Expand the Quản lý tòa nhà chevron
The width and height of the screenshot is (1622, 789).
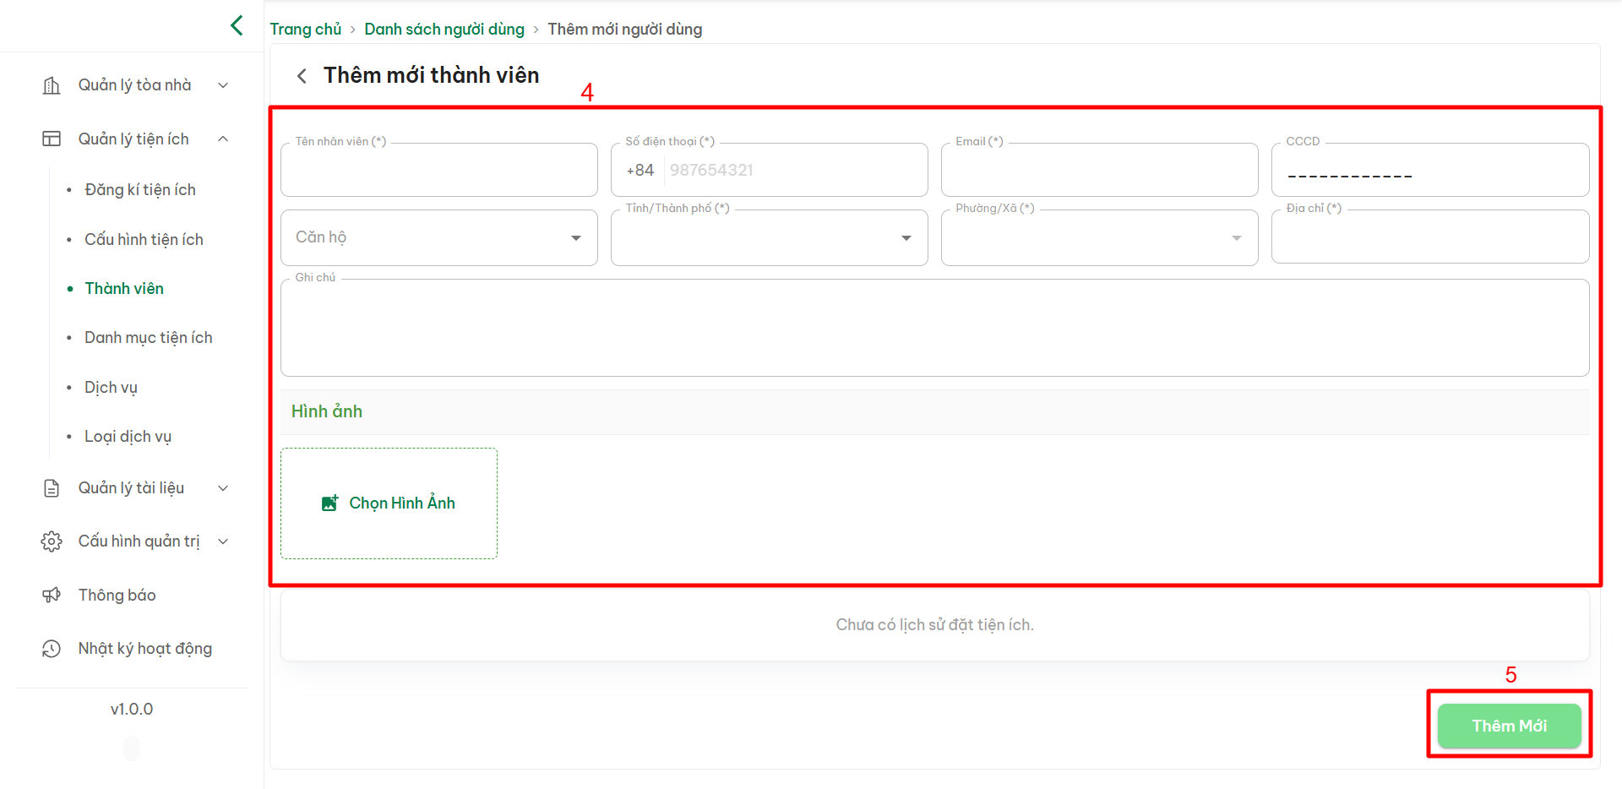(223, 85)
